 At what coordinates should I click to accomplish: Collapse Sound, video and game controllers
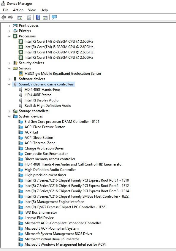tap(9, 84)
